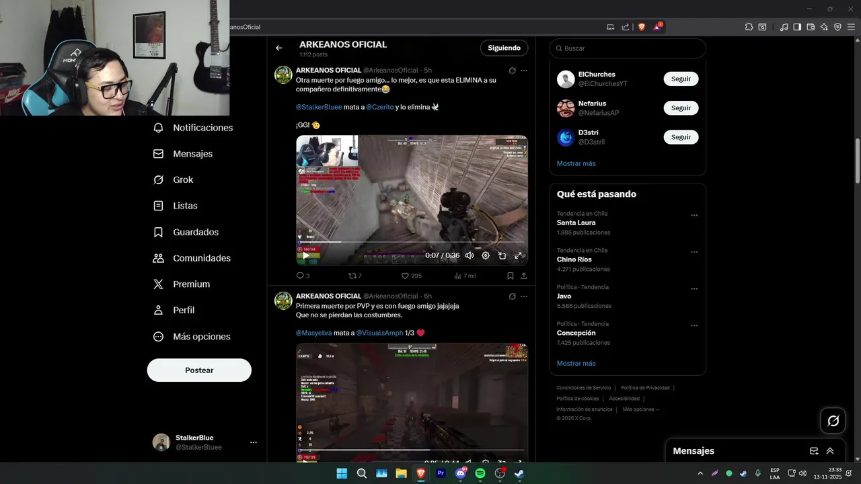View analytics showing 7 mil views

pyautogui.click(x=465, y=276)
